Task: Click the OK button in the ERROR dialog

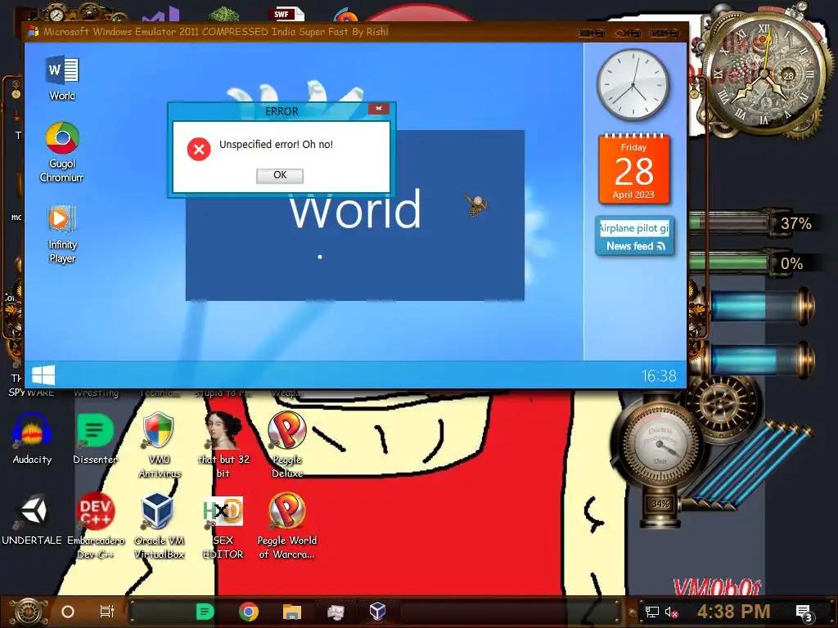Action: click(x=280, y=175)
